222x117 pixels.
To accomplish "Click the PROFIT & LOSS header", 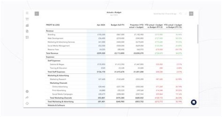I will pos(53,25).
